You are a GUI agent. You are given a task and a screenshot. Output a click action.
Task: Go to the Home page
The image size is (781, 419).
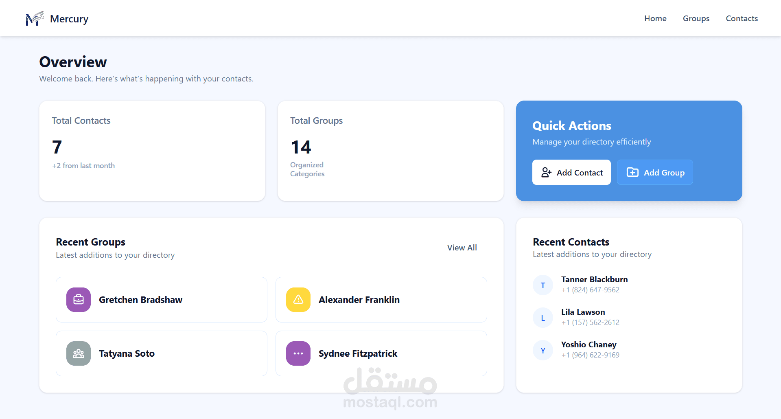click(x=655, y=18)
